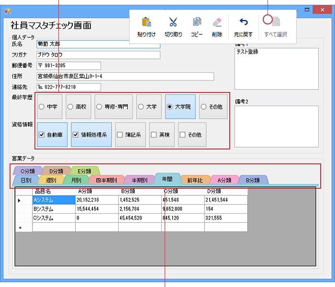Select the その他 education radio button

point(203,107)
